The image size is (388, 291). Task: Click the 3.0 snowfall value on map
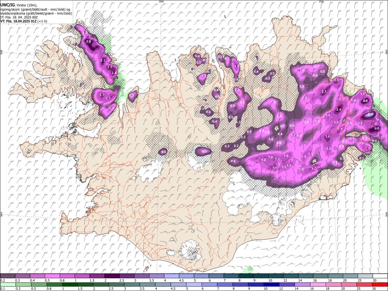(377, 128)
